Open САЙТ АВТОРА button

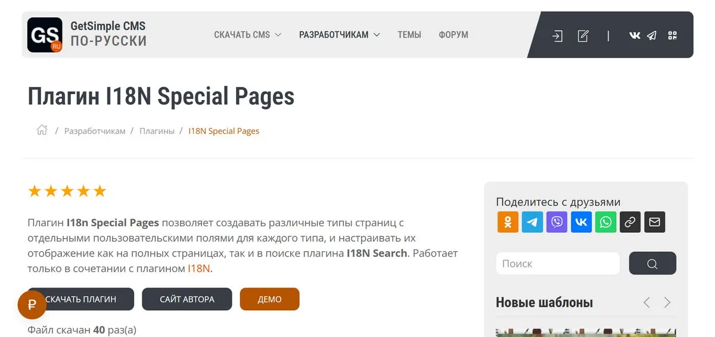coord(187,299)
